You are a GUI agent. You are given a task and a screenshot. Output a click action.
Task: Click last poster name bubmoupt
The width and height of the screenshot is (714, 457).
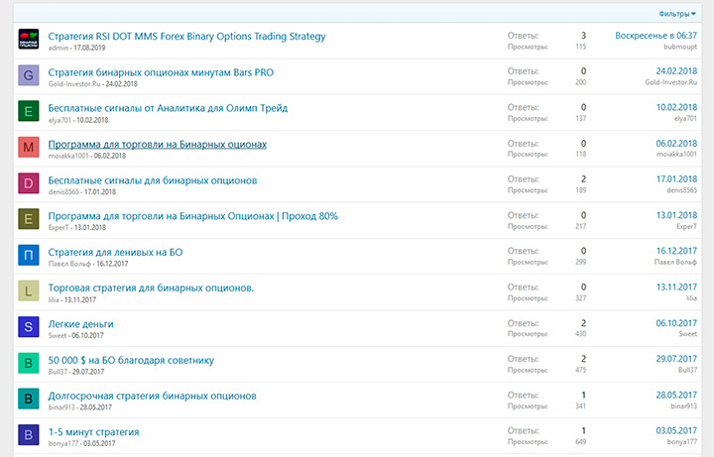pos(678,48)
